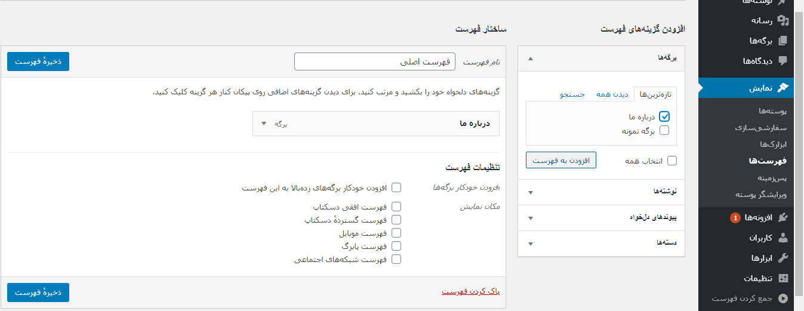Click the ساختار فهرست heading text
Viewport: 804px width, 311px height.
[x=480, y=29]
